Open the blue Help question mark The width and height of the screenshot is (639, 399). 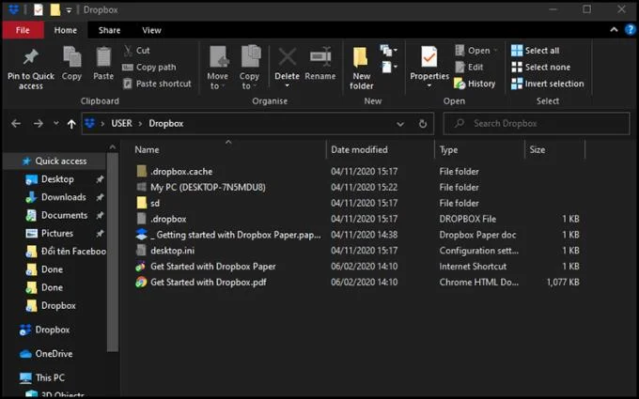631,30
